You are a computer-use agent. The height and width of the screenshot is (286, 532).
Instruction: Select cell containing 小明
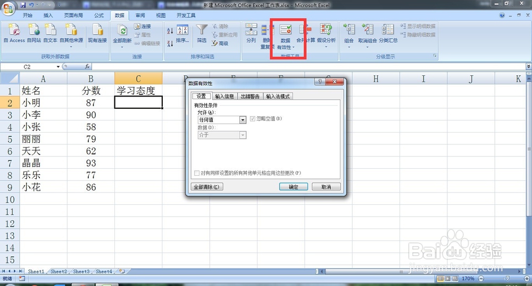click(x=44, y=102)
